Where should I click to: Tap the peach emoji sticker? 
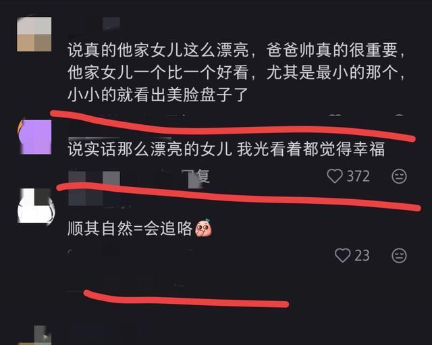[203, 228]
